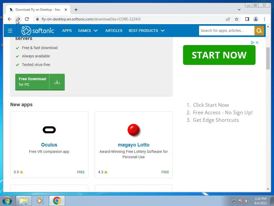
Task: Open the APPS section
Action: click(x=67, y=31)
